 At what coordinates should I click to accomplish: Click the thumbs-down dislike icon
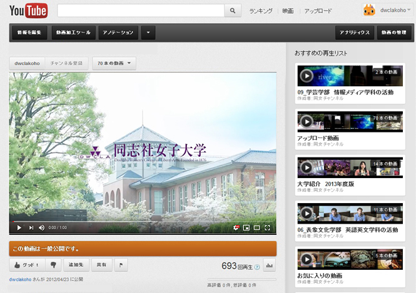pyautogui.click(x=53, y=265)
